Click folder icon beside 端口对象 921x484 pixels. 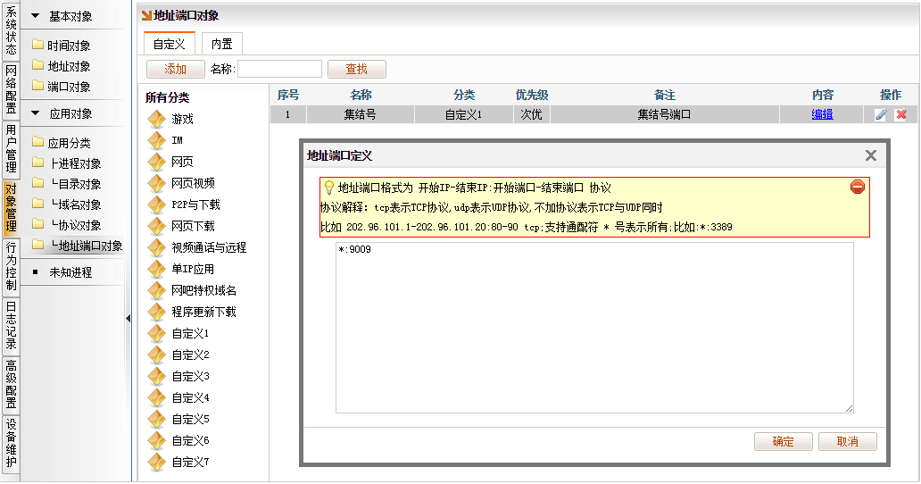click(x=38, y=86)
